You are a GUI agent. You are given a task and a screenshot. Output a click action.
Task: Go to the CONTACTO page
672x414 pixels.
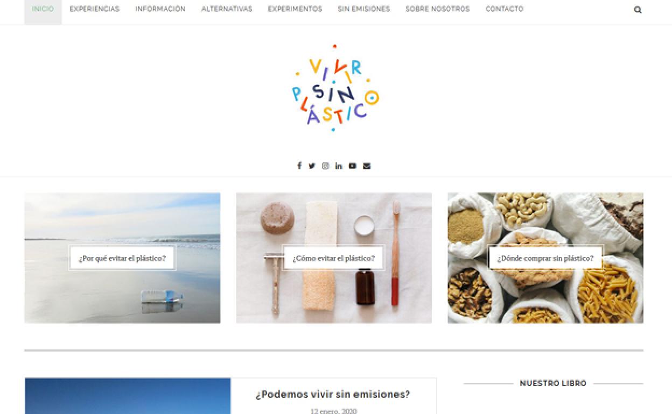click(505, 9)
